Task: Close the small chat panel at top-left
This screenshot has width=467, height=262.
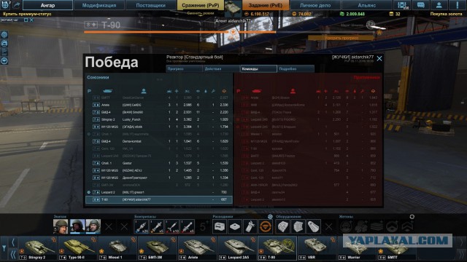Action: click(31, 20)
